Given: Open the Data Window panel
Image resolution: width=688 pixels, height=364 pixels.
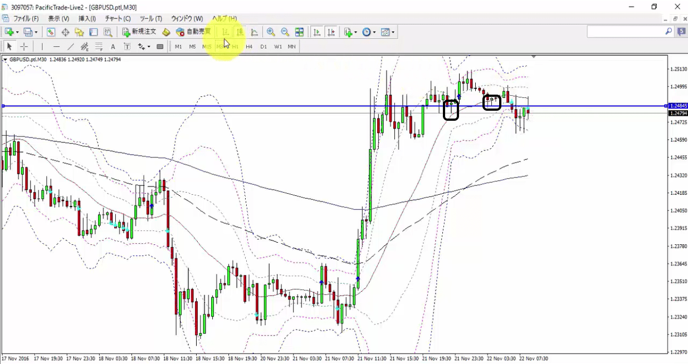Looking at the screenshot, I should pyautogui.click(x=65, y=32).
